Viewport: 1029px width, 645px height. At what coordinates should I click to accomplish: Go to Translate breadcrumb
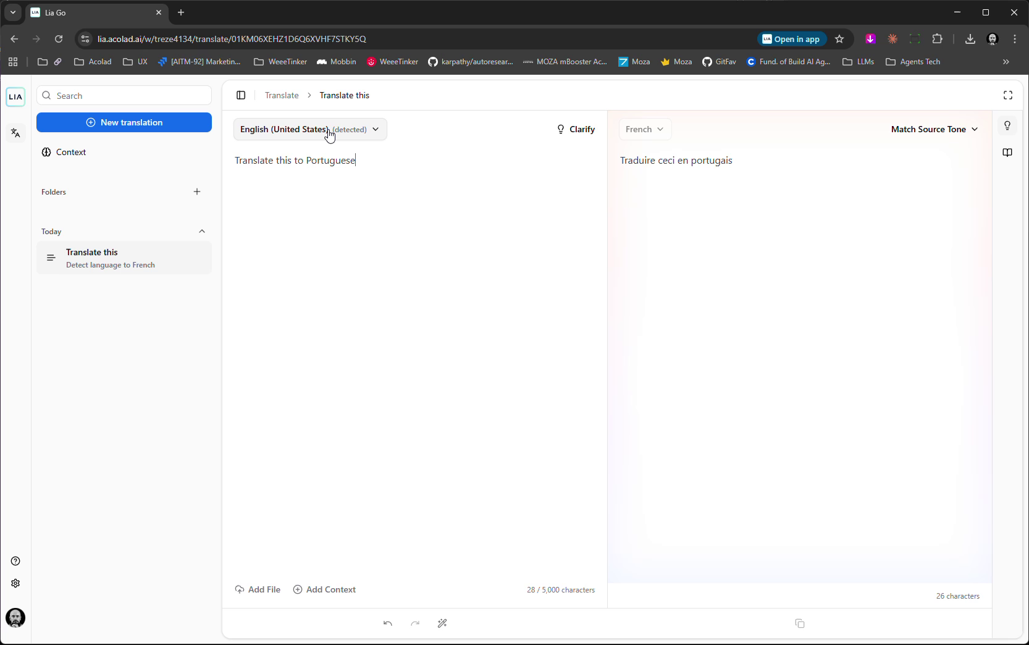(282, 95)
